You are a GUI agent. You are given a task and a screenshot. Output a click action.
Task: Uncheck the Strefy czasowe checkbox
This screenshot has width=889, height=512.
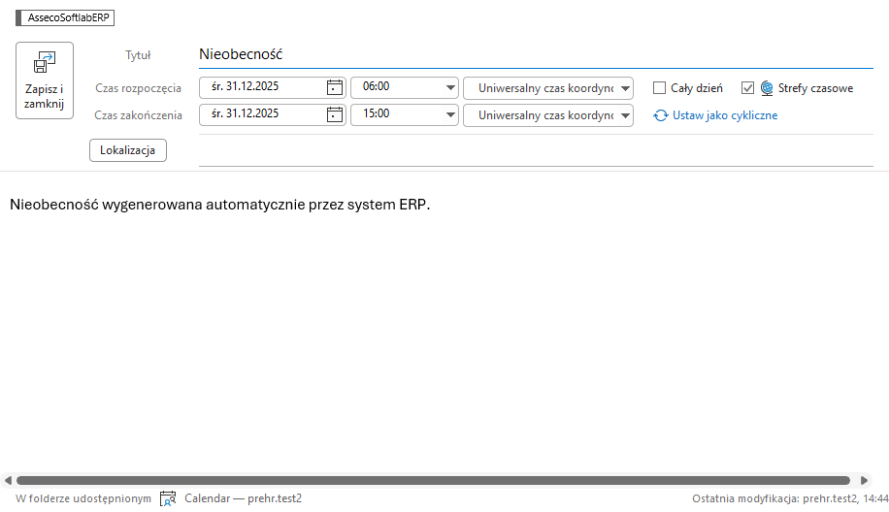[x=747, y=88]
